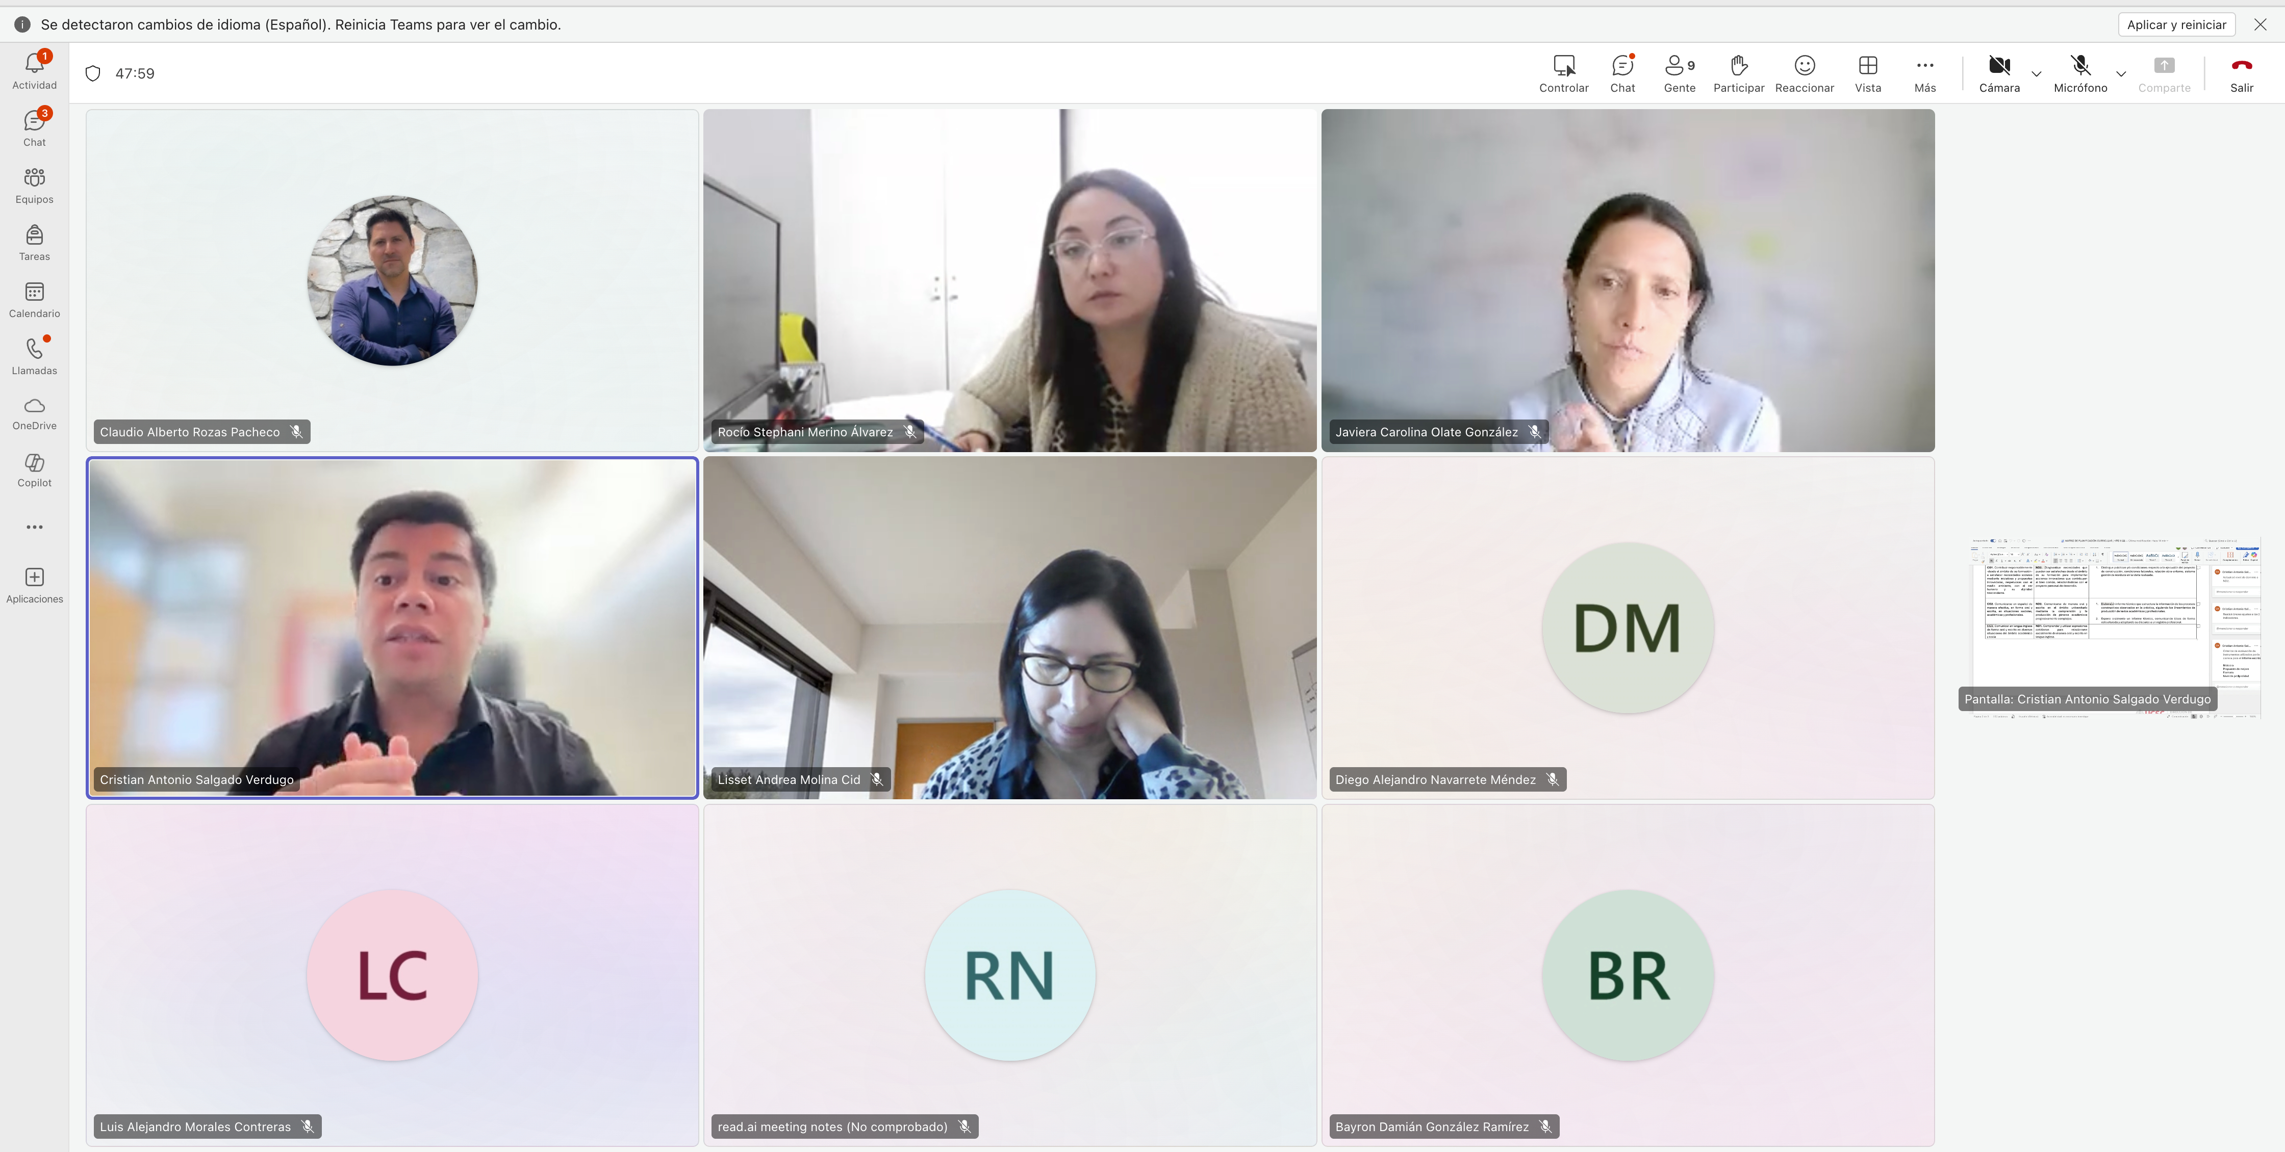
Task: Unmute the Micrófono
Action: (2080, 66)
